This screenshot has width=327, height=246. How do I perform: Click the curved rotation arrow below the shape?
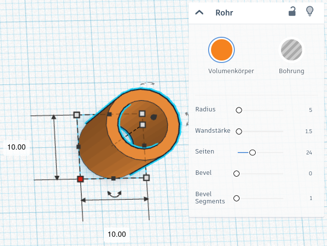tap(114, 194)
